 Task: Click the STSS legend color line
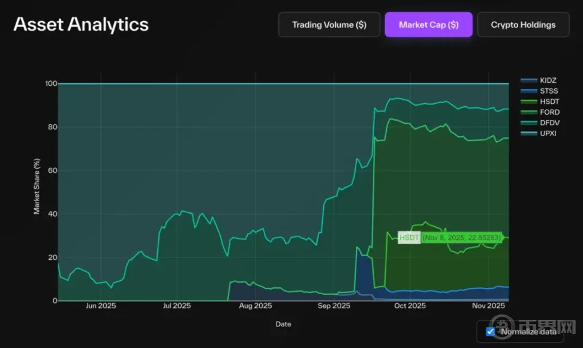click(528, 91)
